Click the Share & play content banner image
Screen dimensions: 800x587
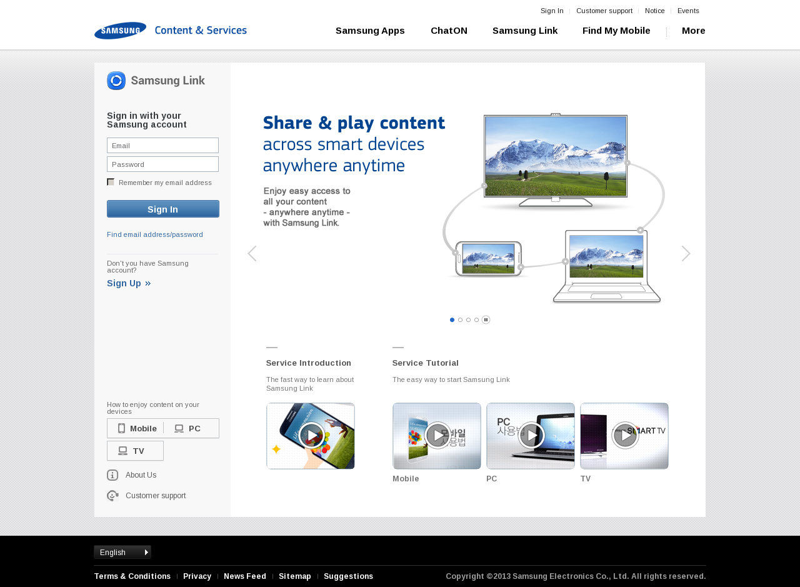pyautogui.click(x=464, y=208)
